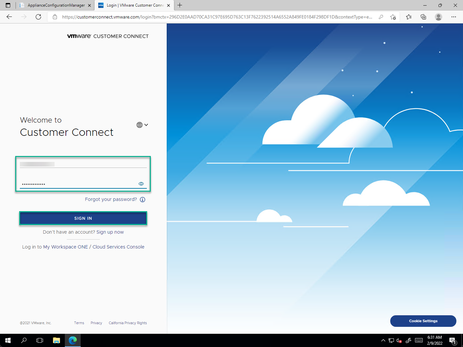Viewport: 463px width, 347px height.
Task: Open the browser profile avatar
Action: pyautogui.click(x=439, y=17)
